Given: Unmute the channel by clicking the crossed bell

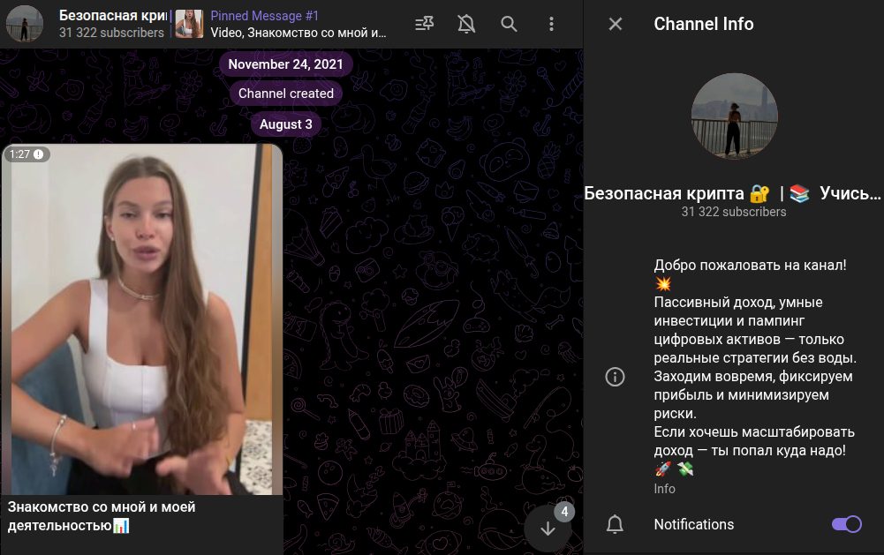Looking at the screenshot, I should [x=466, y=24].
